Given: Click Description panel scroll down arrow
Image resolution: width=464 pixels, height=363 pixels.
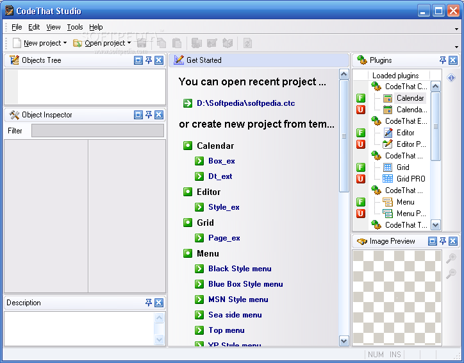Looking at the screenshot, I should pyautogui.click(x=159, y=339).
